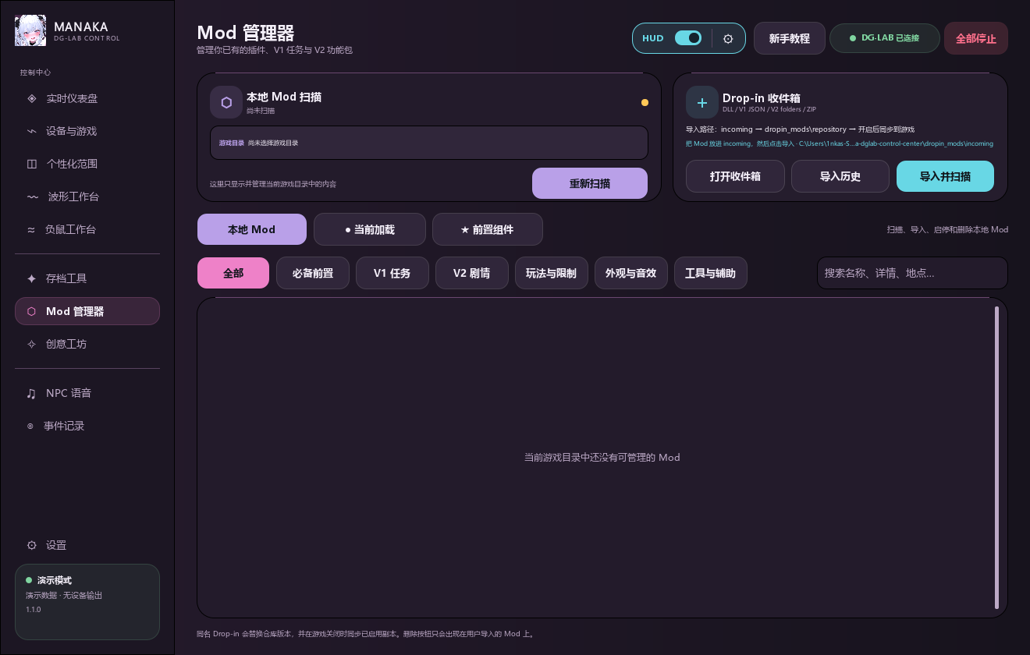Click the Mod 管理器 hexagon sidebar icon
Image resolution: width=1030 pixels, height=655 pixels.
(31, 311)
